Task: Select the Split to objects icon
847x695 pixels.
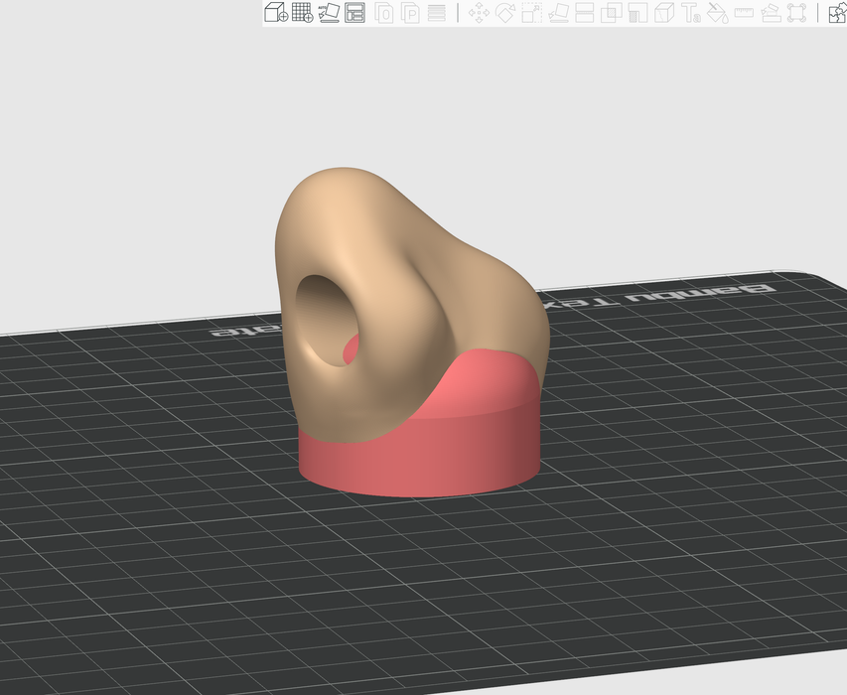Action: [x=384, y=13]
